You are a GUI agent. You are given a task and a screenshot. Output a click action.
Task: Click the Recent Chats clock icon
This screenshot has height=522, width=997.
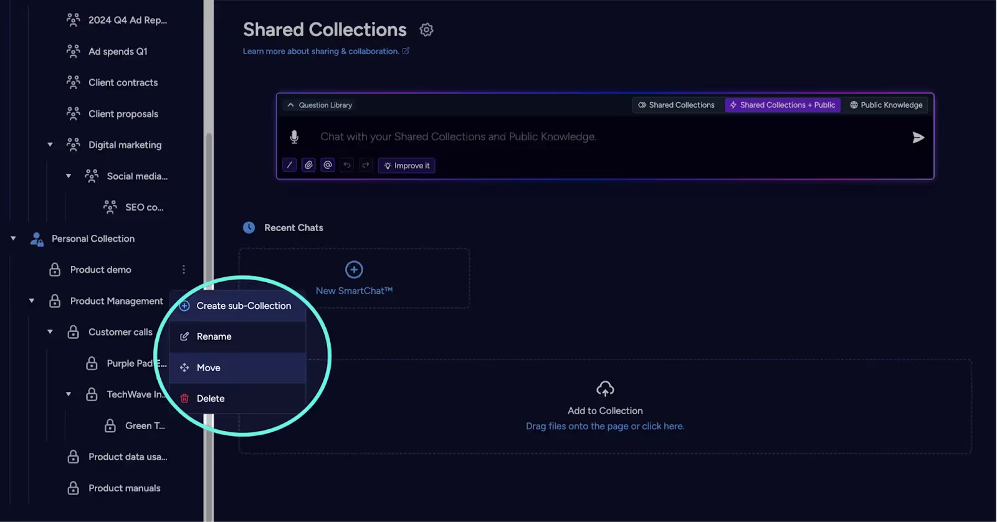coord(249,227)
